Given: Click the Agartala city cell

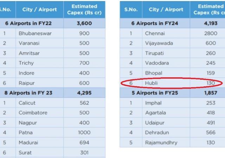Looking at the screenshot, I should (166, 113).
